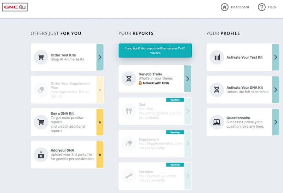
Task: Click the Unlock with DNA lock link
Action: tap(154, 83)
